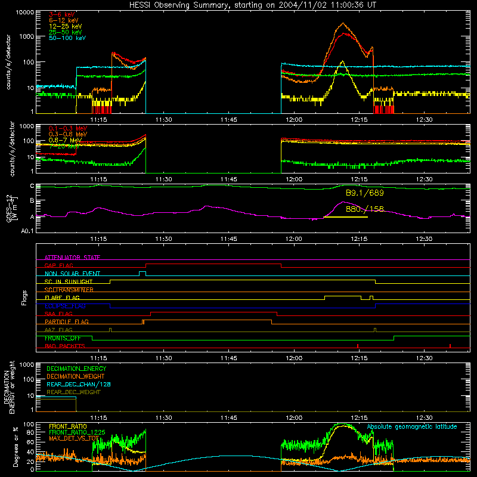Click the A0.1 label on GOES axis

[x=27, y=231]
